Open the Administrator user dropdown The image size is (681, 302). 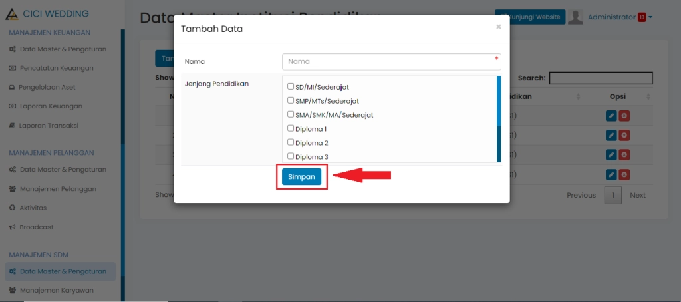click(x=619, y=17)
